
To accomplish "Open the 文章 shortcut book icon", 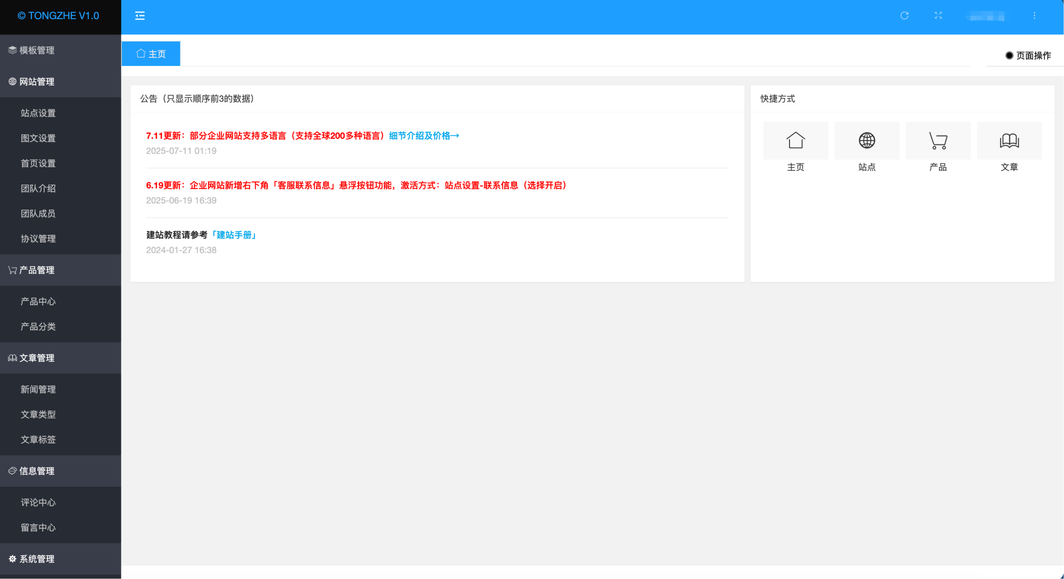I will pyautogui.click(x=1009, y=140).
